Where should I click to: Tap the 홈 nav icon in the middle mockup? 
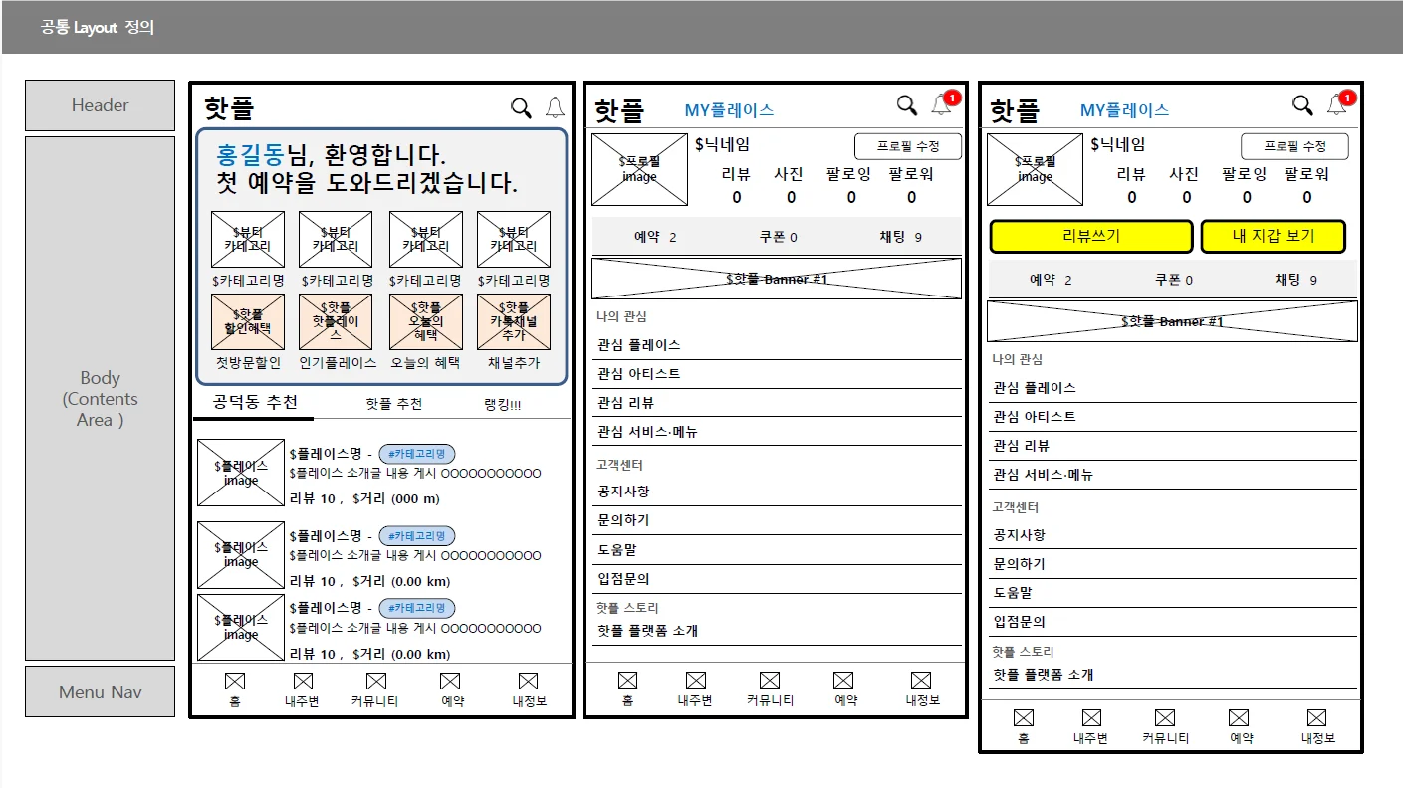tap(627, 681)
